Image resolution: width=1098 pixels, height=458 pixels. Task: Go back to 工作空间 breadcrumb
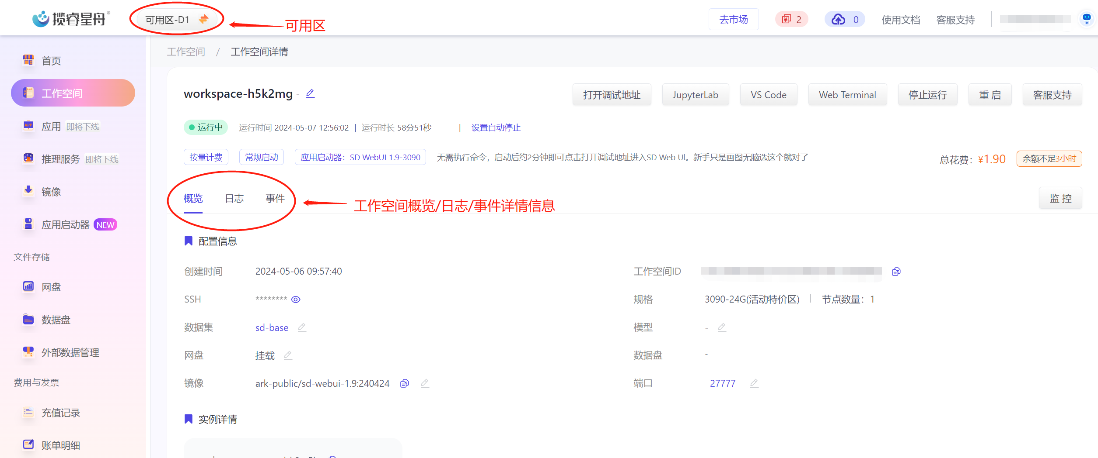(x=186, y=52)
